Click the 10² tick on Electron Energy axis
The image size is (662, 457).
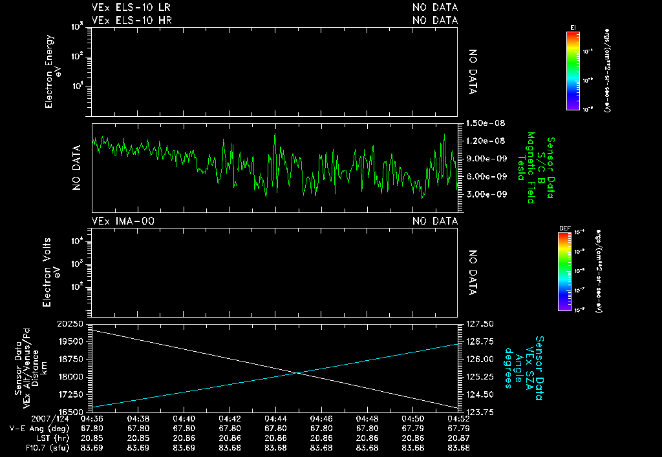tap(78, 56)
